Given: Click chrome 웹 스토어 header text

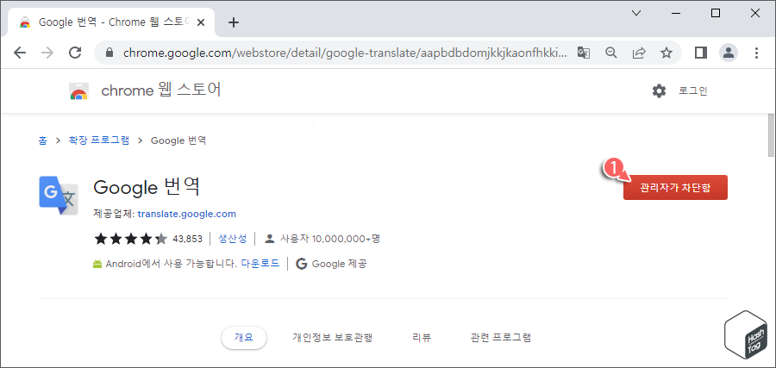Looking at the screenshot, I should (161, 90).
